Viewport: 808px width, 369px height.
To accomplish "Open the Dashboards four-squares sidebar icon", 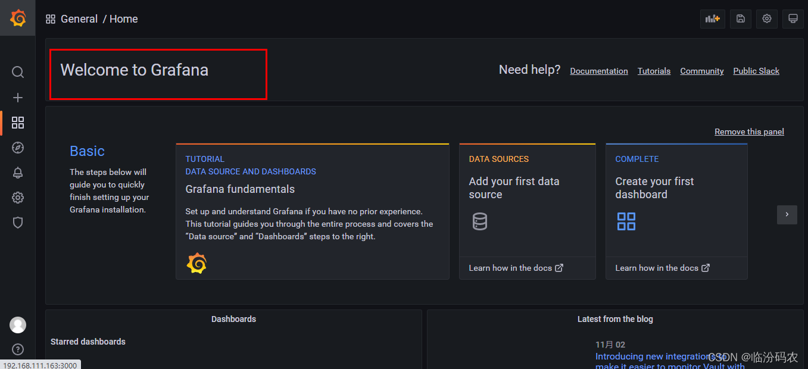I will tap(18, 123).
